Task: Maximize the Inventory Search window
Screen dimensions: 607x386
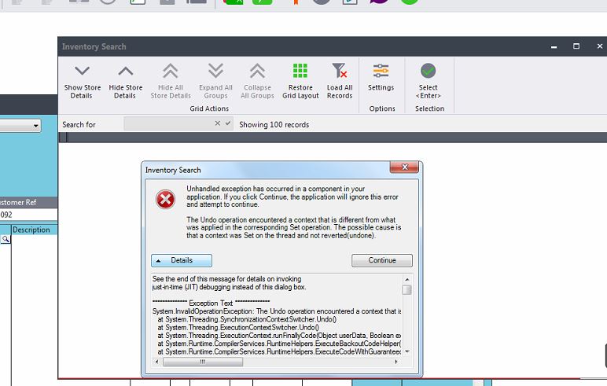Action: coord(576,46)
